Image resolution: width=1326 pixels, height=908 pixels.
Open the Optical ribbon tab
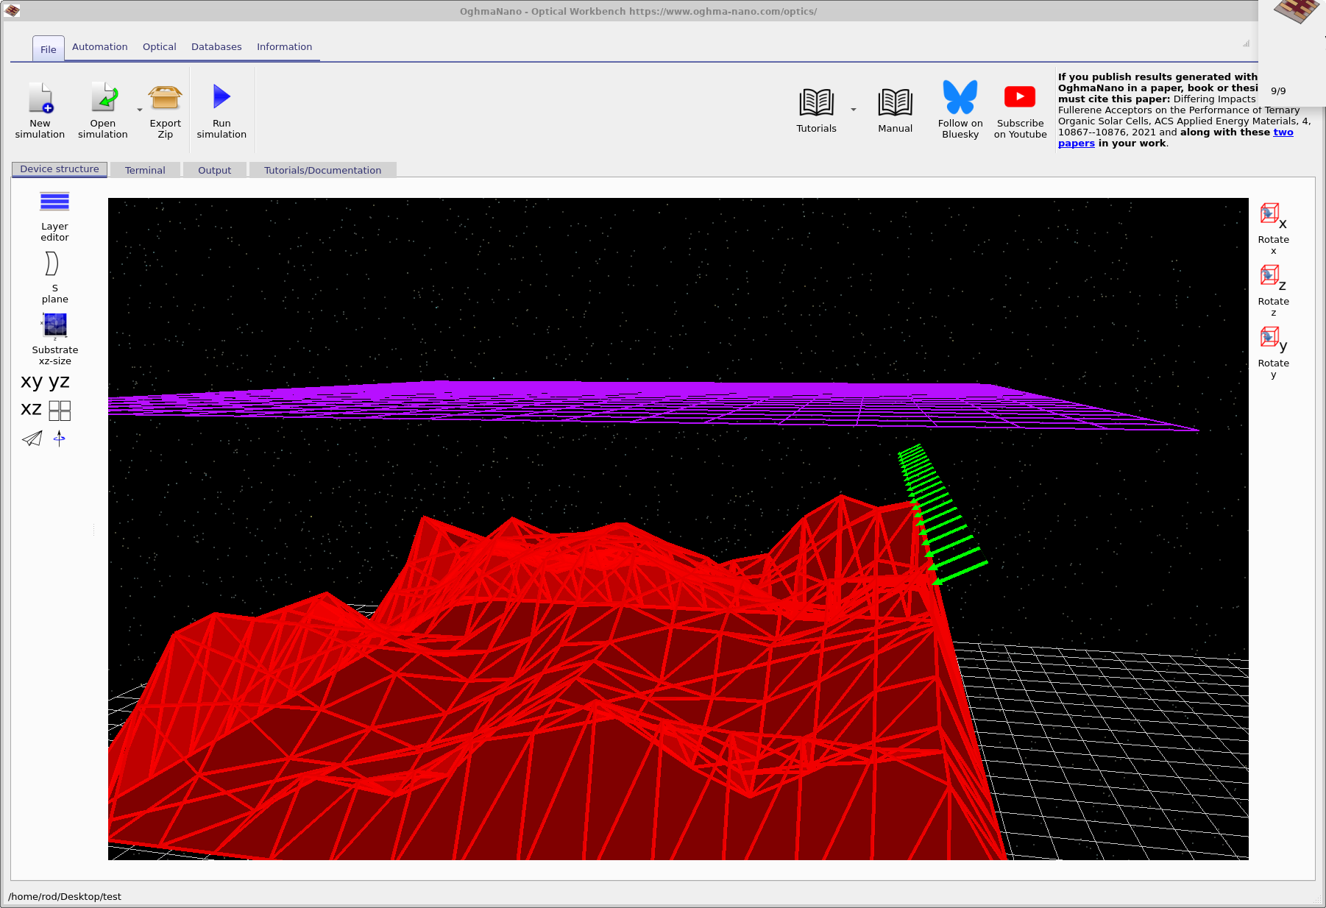(159, 47)
